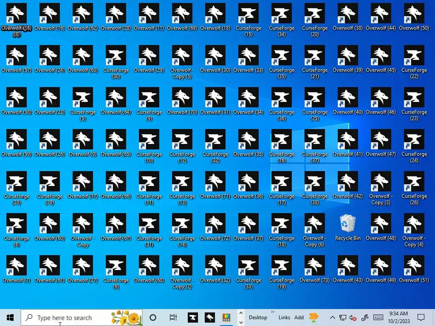Select the CurseForge (38) shortcut

click(x=315, y=188)
